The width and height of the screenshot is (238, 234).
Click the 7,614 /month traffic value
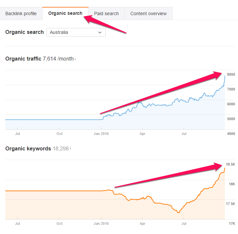[58, 59]
